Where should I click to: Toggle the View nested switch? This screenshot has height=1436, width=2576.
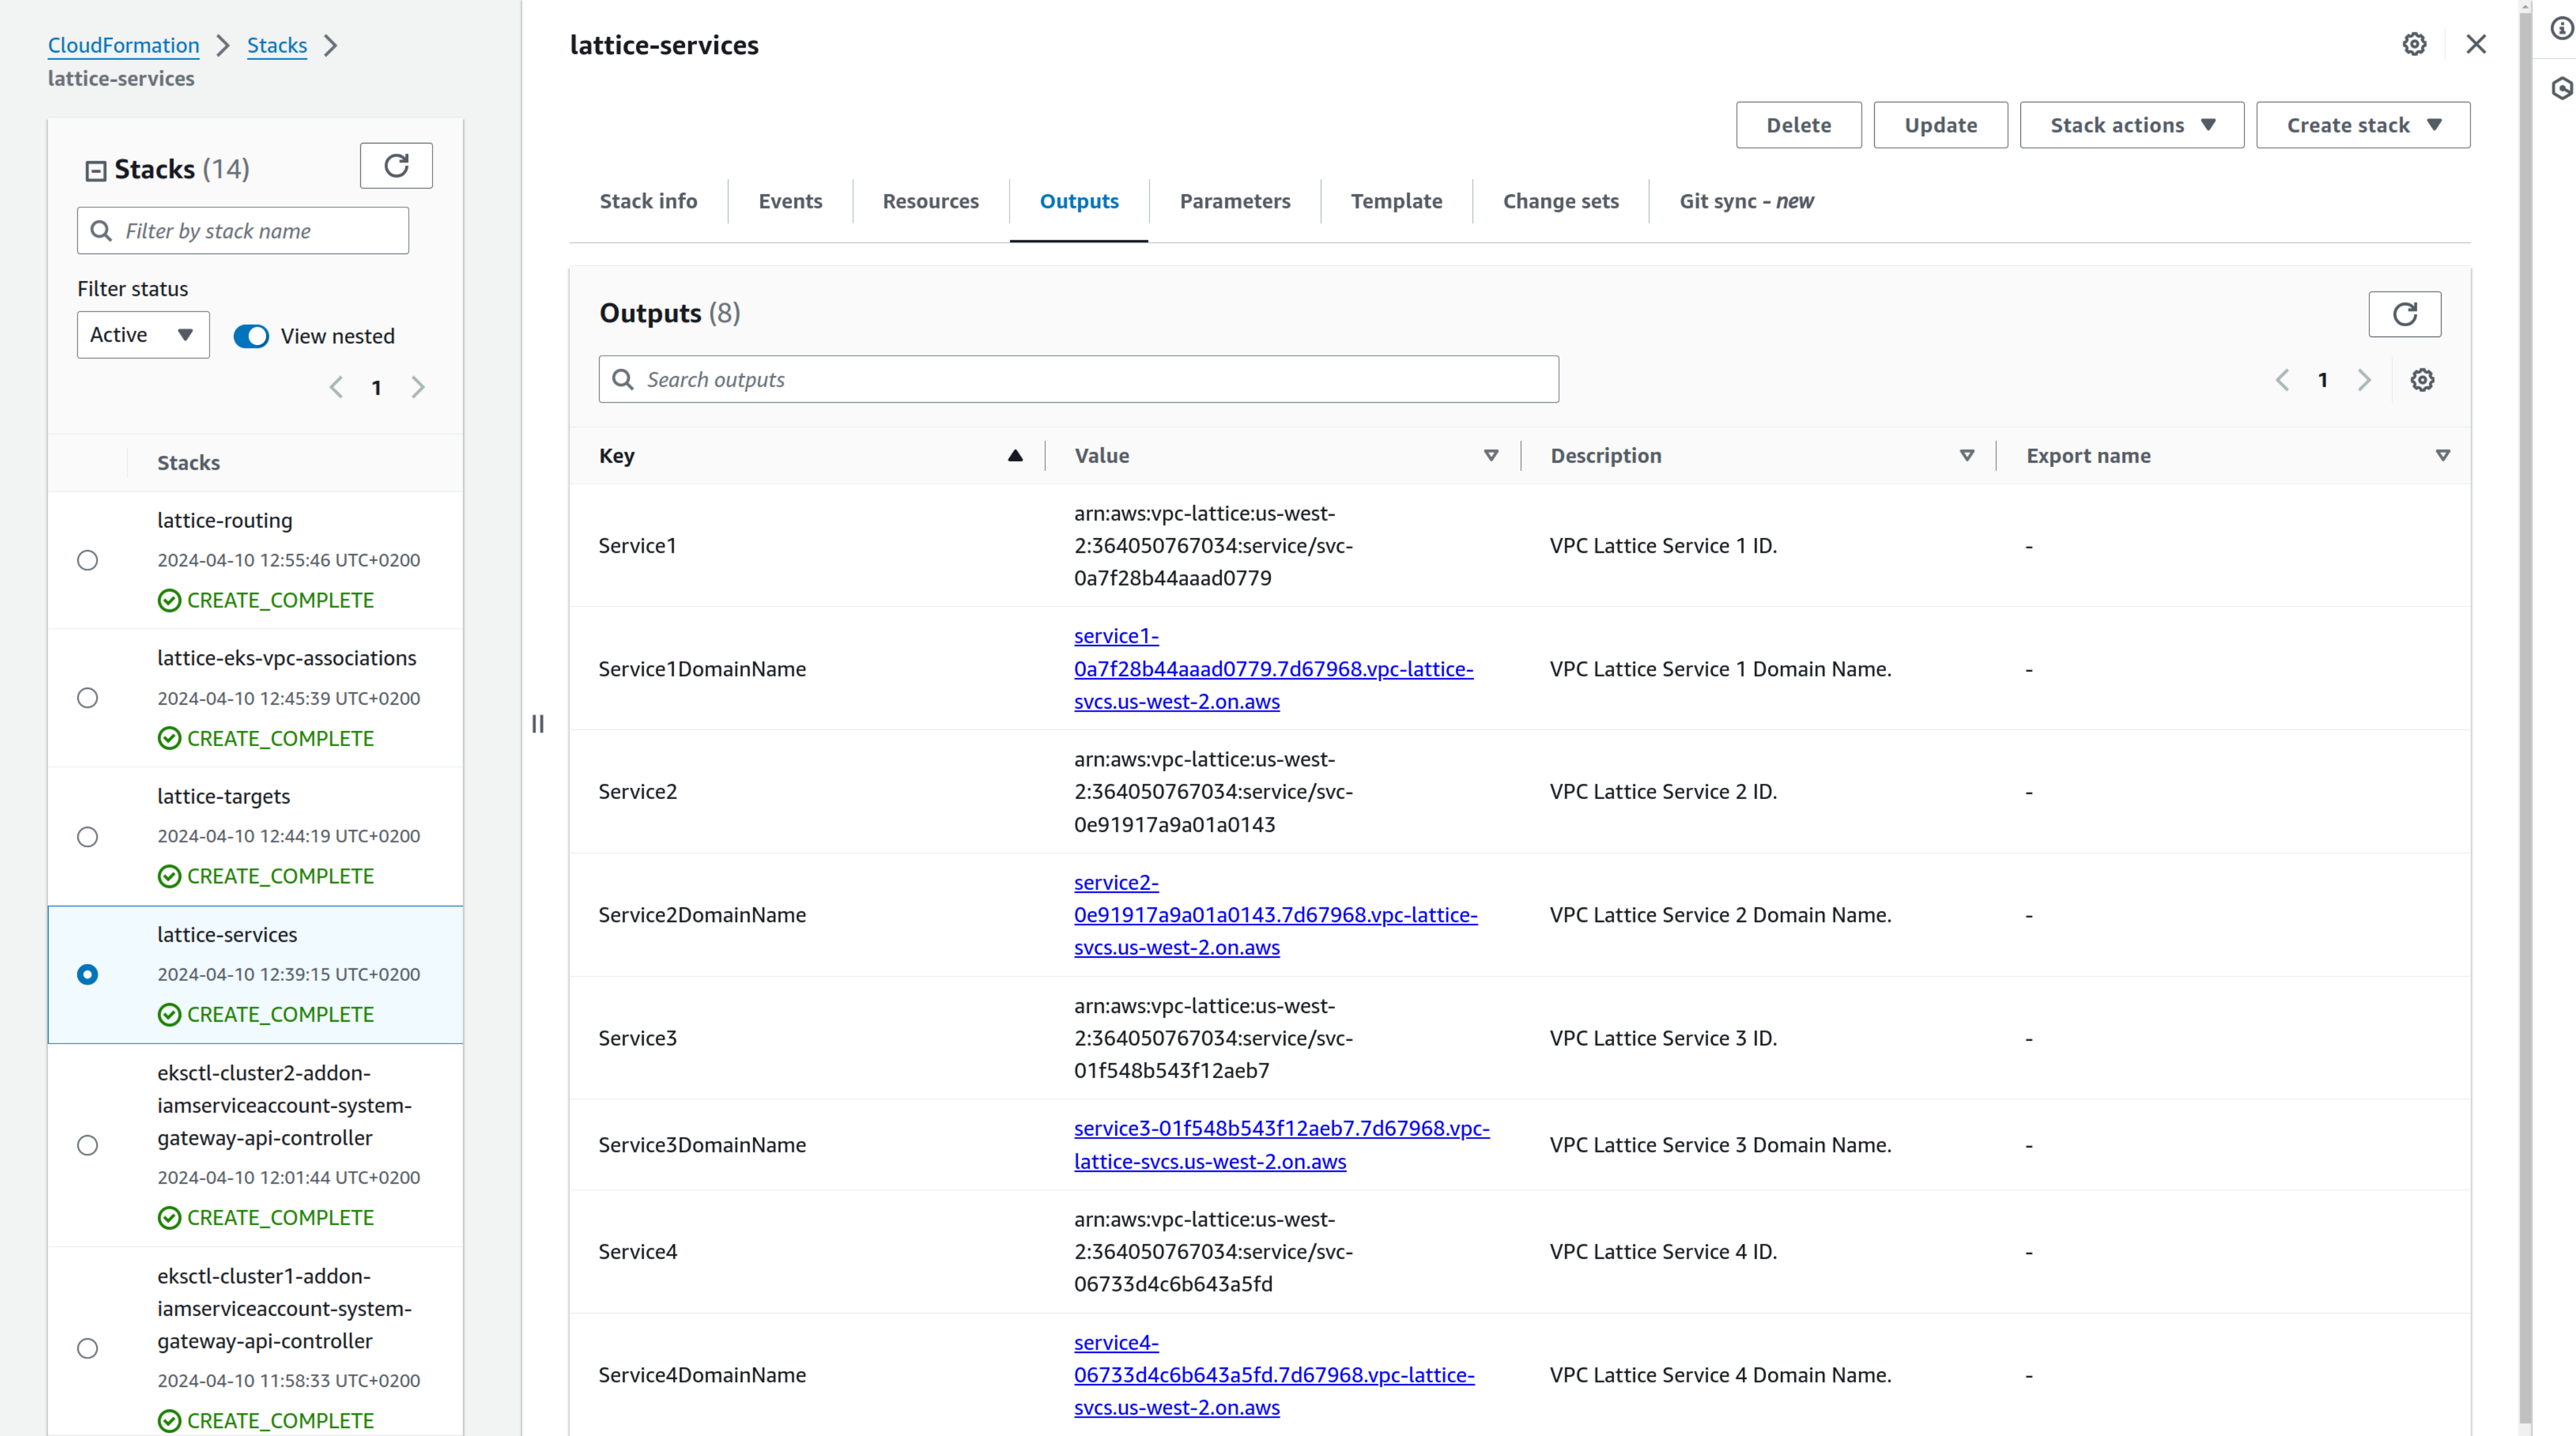pos(251,336)
